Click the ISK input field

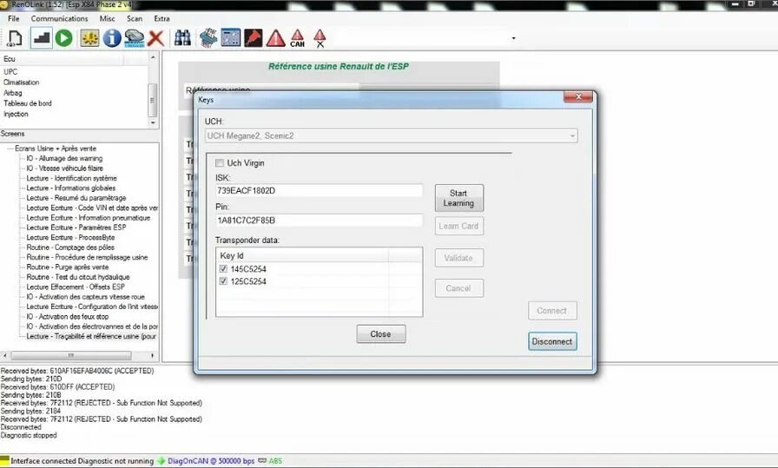click(x=319, y=190)
